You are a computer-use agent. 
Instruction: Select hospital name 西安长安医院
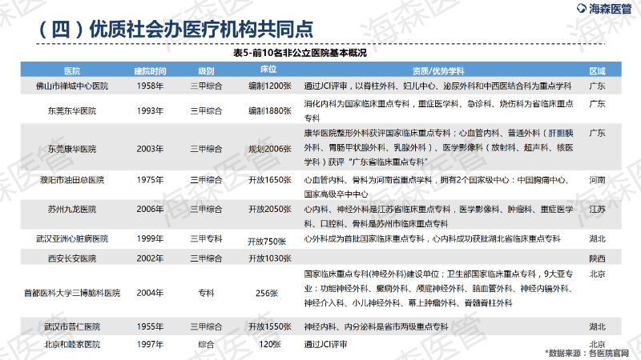click(x=72, y=258)
